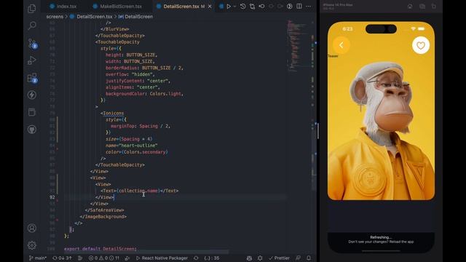Select the DetailScreen.tsx tab
The width and height of the screenshot is (466, 262).
[181, 7]
